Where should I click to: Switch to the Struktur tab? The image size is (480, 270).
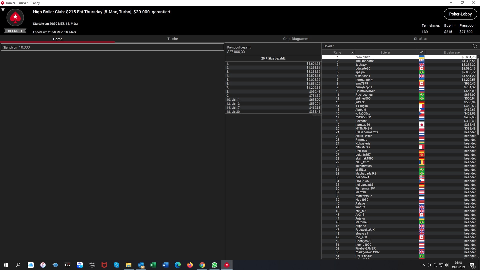[x=420, y=39]
